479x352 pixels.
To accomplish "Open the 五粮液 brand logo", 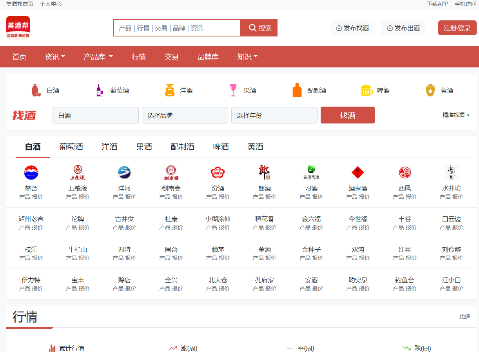I will 78,172.
